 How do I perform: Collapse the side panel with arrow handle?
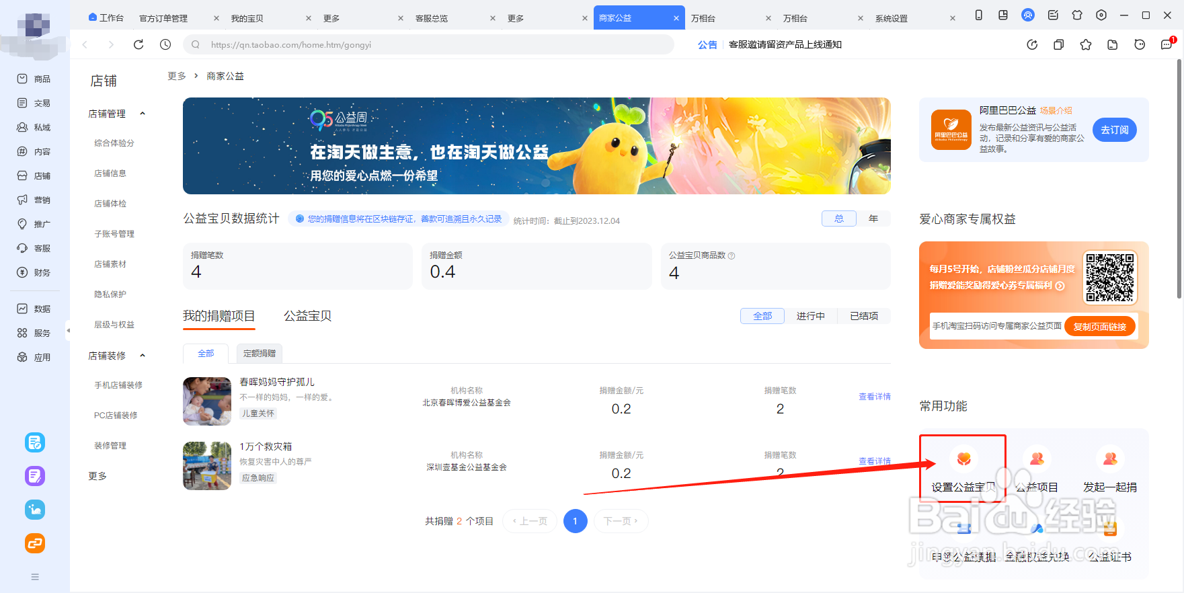68,330
